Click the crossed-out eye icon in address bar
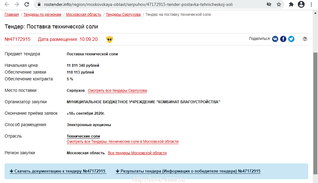Image resolution: width=318 pixels, height=183 pixels. [x=269, y=4]
